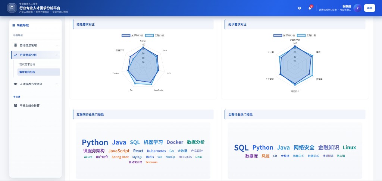Click user name 张教授 in the header
The height and width of the screenshot is (181, 382).
coord(347,6)
